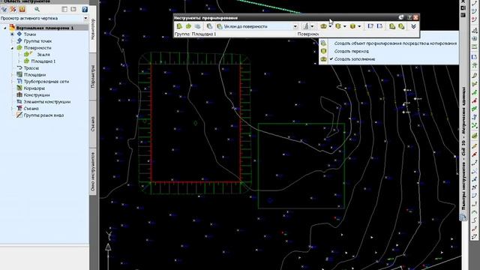Click the tool palette properties icon at palette bottom
This screenshot has width=480, height=270.
[x=463, y=217]
